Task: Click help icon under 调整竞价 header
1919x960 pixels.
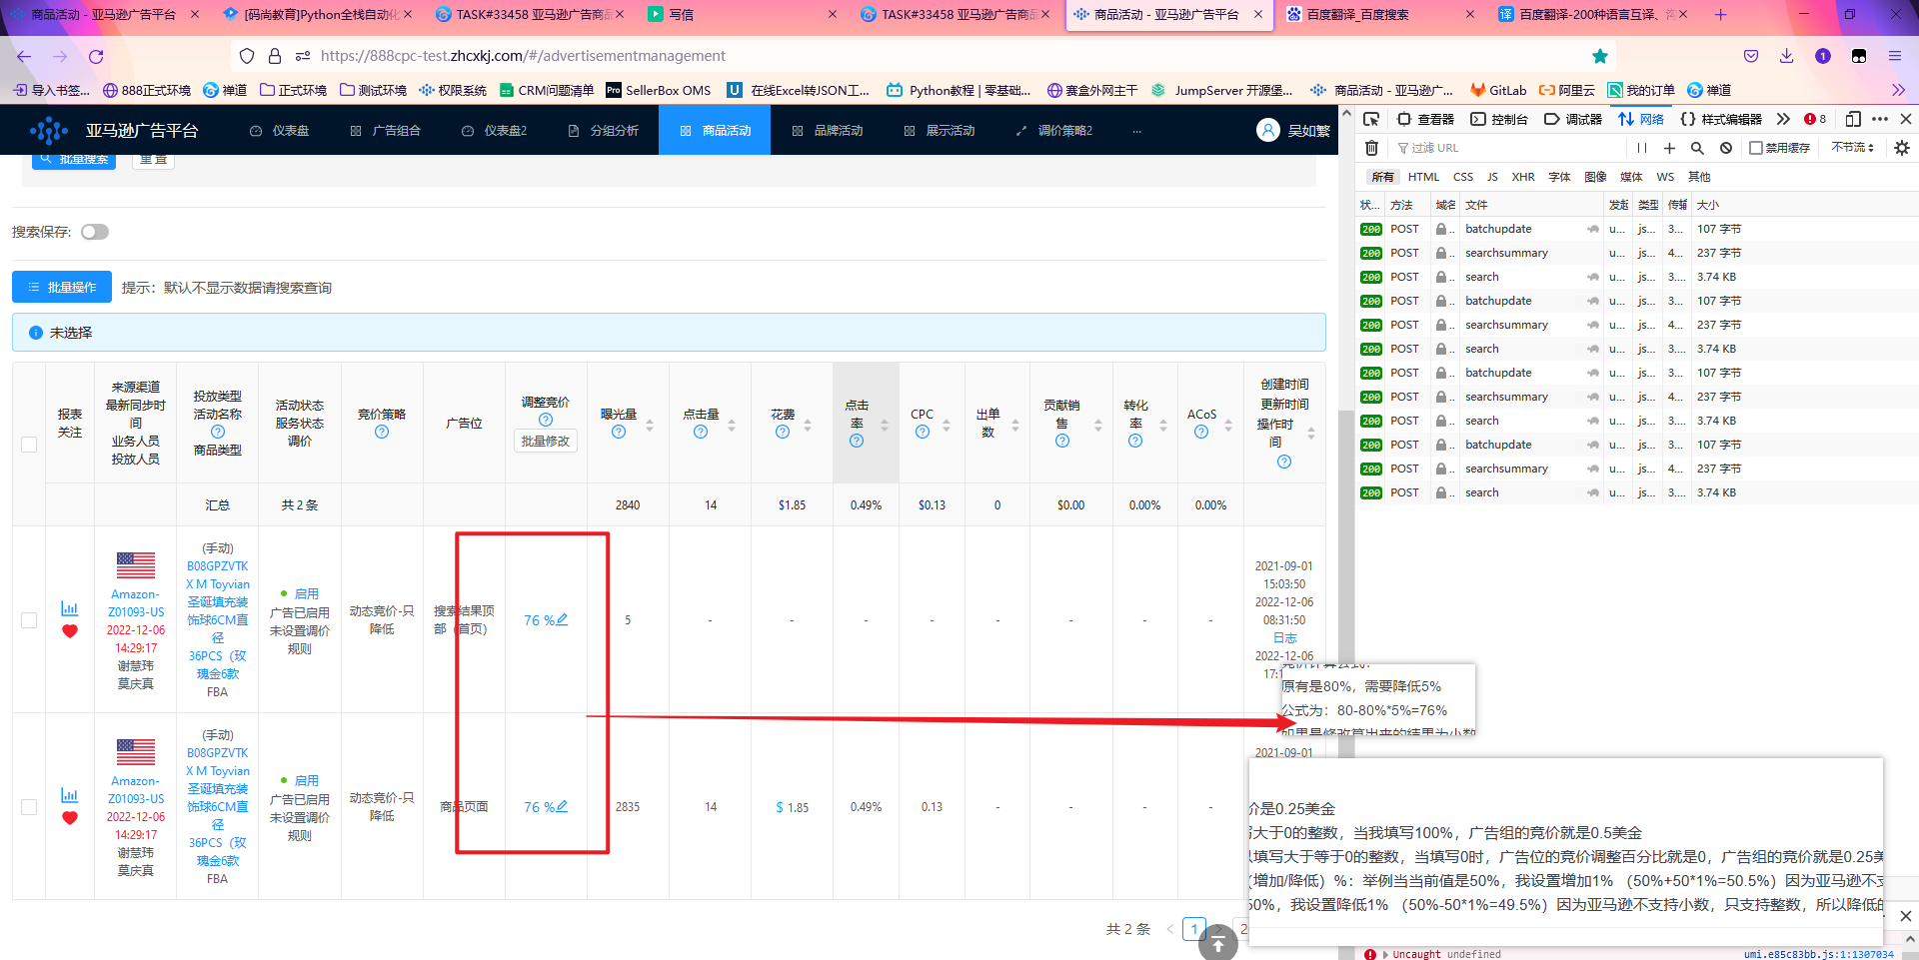Action: [x=546, y=420]
